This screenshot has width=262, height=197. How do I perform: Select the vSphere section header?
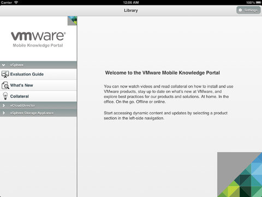[38, 65]
